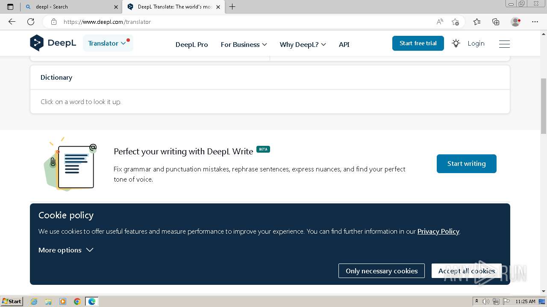Screen dimensions: 547x307
Task: Open the Collections icon
Action: 496,22
